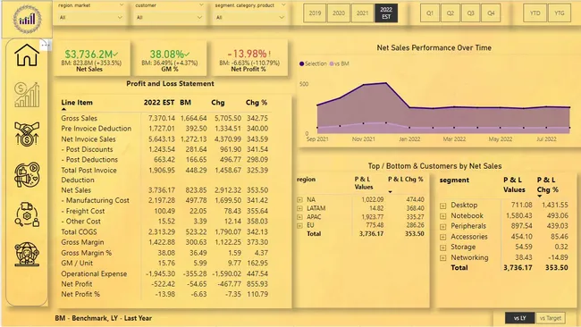
Task: Click the Nov 2021 axis label
Action: 363,139
